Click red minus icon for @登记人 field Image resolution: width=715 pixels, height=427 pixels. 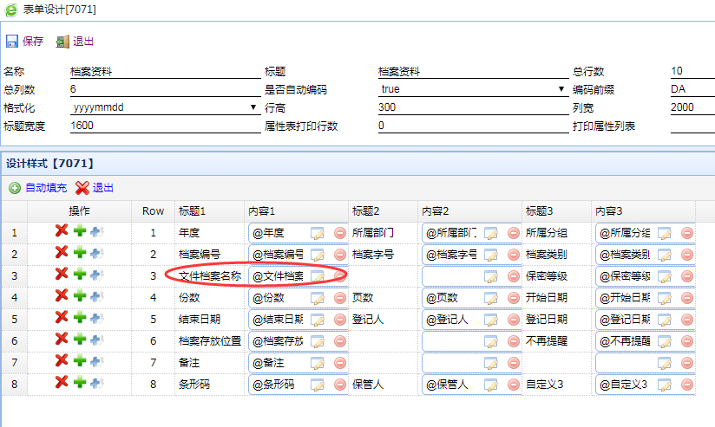point(513,319)
